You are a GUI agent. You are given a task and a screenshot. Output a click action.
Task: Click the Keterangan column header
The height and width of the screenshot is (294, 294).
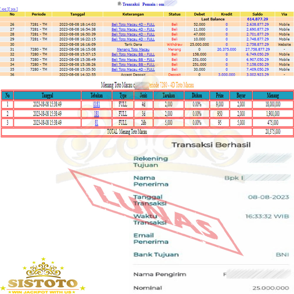pyautogui.click(x=133, y=14)
